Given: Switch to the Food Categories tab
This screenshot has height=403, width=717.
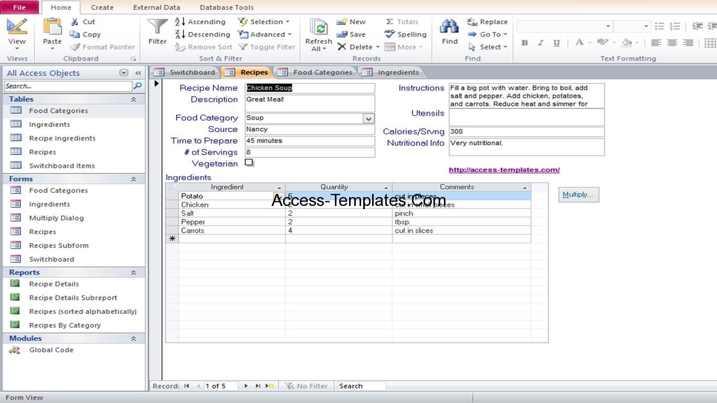Looking at the screenshot, I should point(322,72).
